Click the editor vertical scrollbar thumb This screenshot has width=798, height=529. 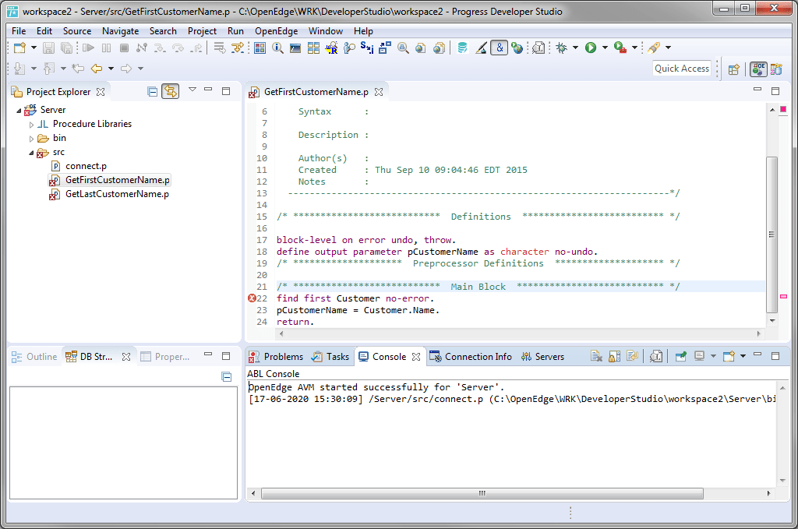[x=772, y=235]
